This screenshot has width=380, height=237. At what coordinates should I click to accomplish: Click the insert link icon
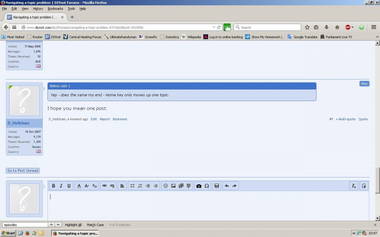click(x=104, y=186)
